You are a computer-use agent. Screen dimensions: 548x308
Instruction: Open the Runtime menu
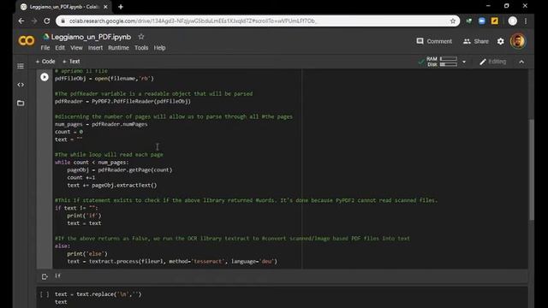point(118,48)
